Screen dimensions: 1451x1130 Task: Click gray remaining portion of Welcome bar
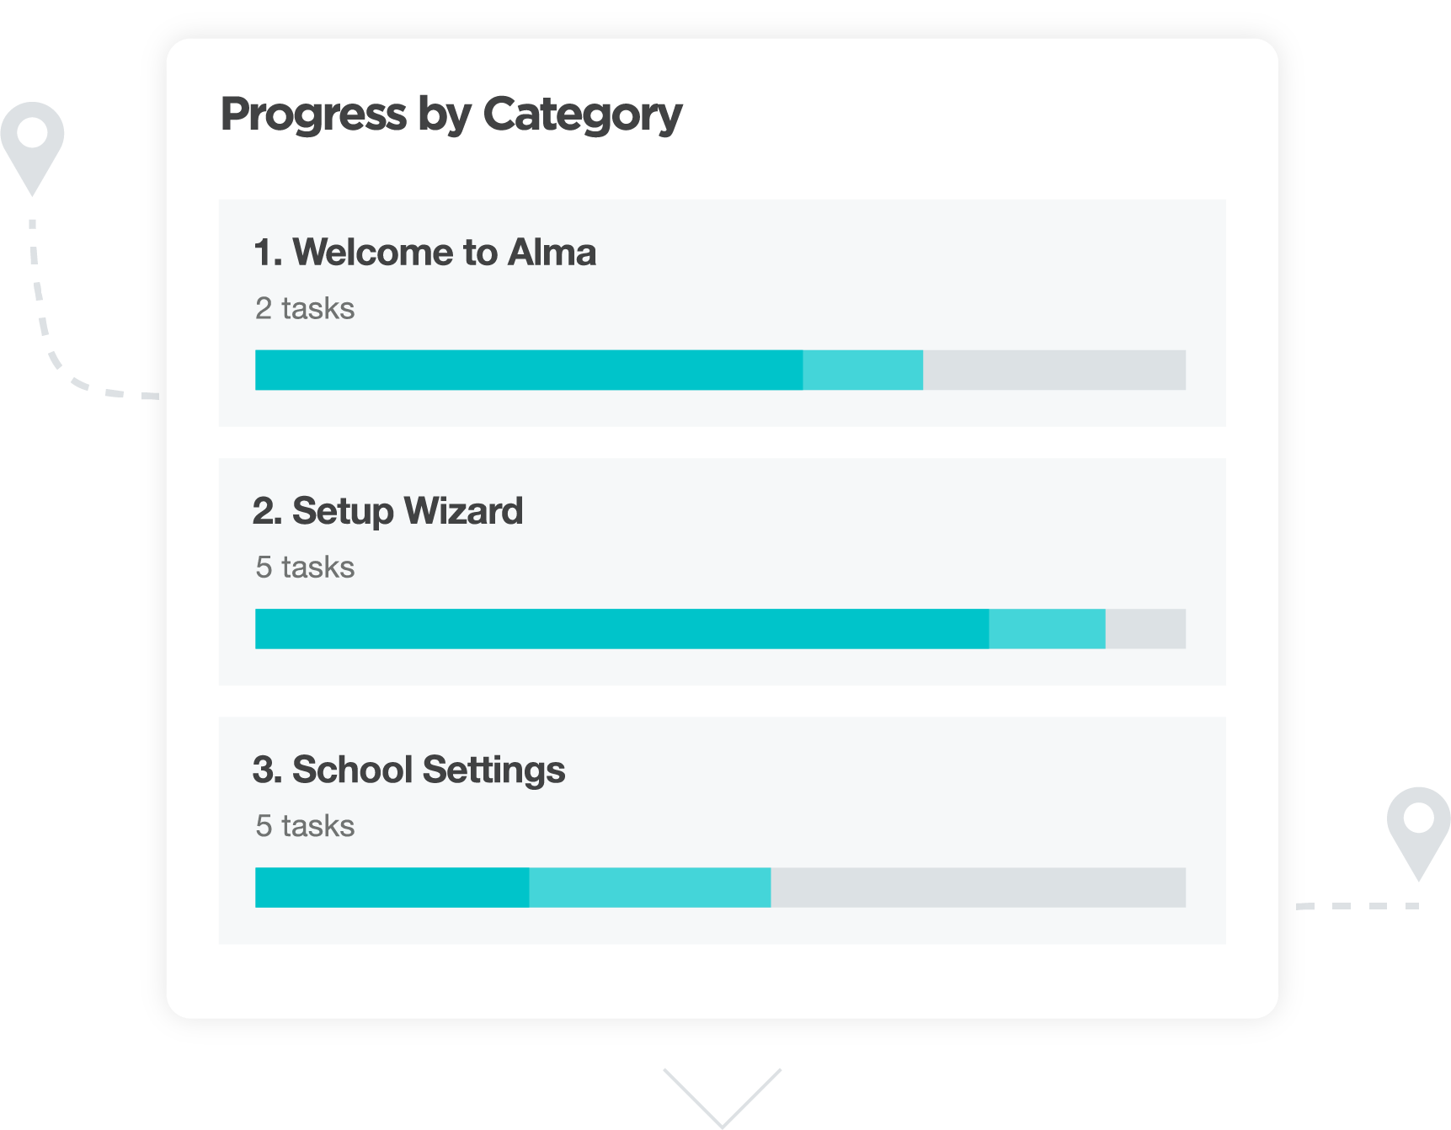point(1054,370)
